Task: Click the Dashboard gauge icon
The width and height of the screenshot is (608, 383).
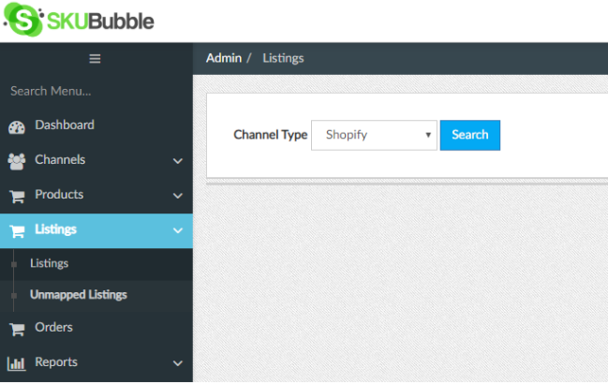Action: click(16, 126)
